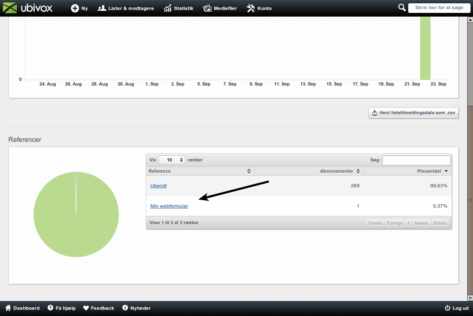Click the people icon for Lister & modtagere
The width and height of the screenshot is (473, 316).
pos(102,8)
